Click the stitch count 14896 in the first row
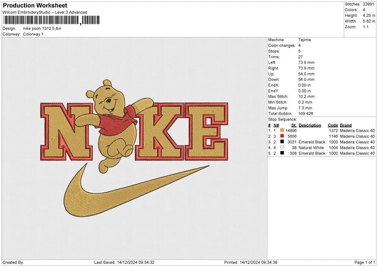This screenshot has height=267, width=378. pyautogui.click(x=291, y=130)
